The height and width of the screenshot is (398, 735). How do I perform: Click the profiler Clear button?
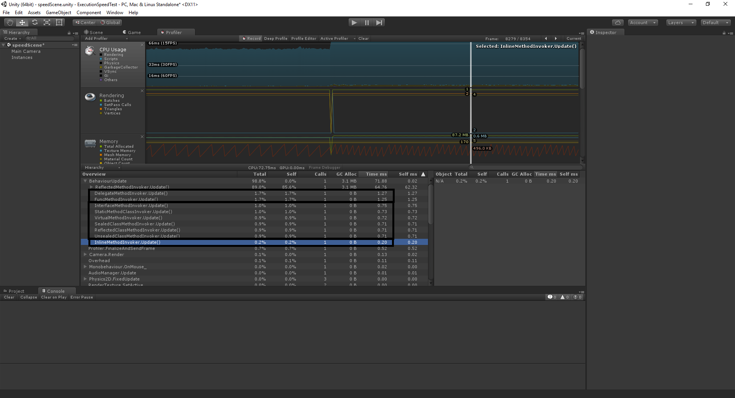click(363, 39)
